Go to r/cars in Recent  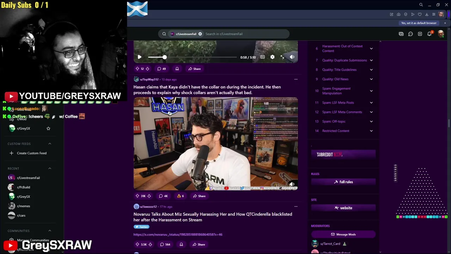(21, 216)
